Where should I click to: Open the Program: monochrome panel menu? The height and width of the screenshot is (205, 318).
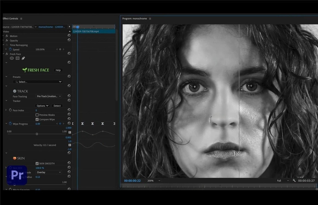(150, 19)
